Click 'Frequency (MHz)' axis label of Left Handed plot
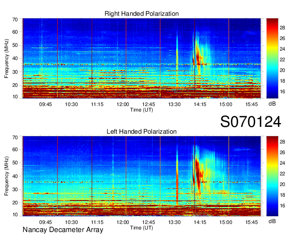290x235 pixels. [6, 176]
